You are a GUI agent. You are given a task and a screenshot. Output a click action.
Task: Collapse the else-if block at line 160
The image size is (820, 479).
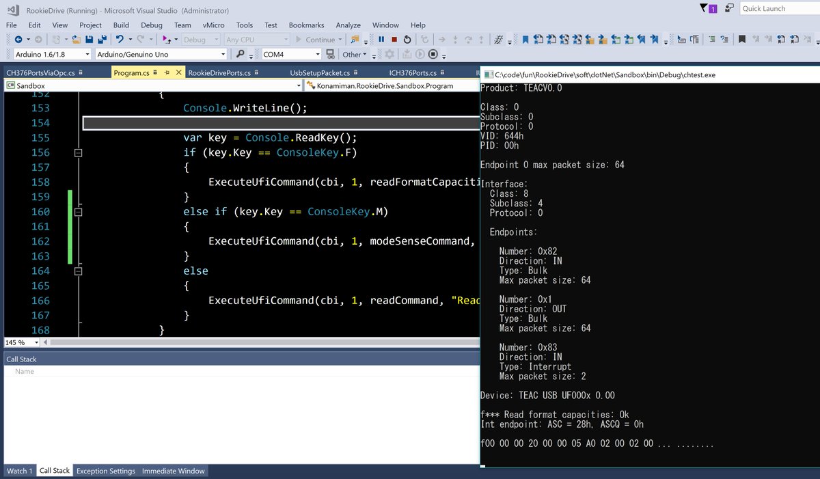click(78, 212)
